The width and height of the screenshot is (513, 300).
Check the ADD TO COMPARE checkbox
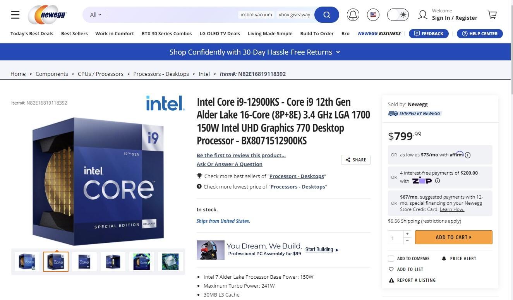391,258
